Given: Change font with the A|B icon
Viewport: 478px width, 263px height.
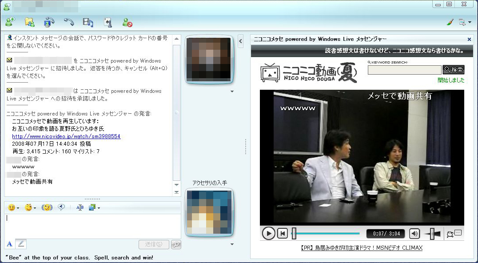Looking at the screenshot, I should pyautogui.click(x=80, y=207).
